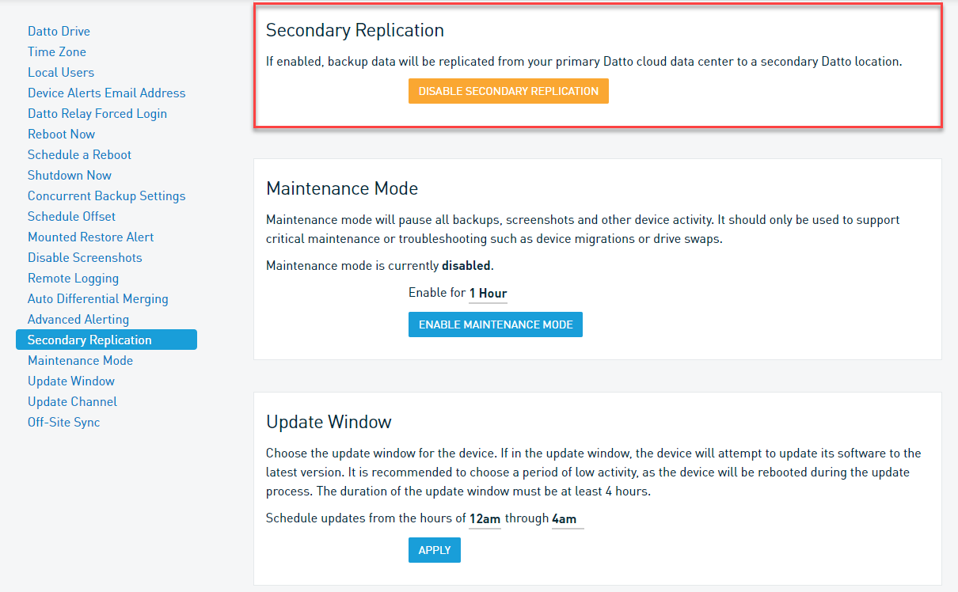Open the Time Zone section

[x=57, y=52]
